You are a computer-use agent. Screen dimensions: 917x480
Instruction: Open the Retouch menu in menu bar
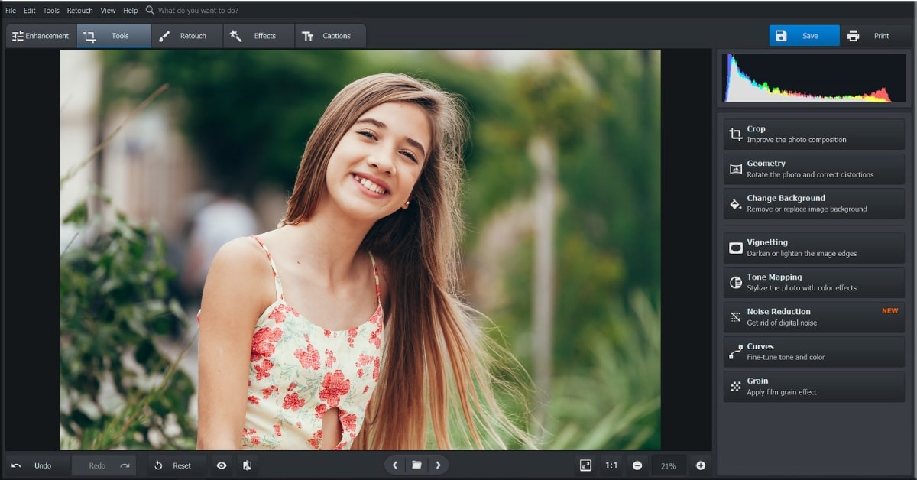tap(79, 11)
